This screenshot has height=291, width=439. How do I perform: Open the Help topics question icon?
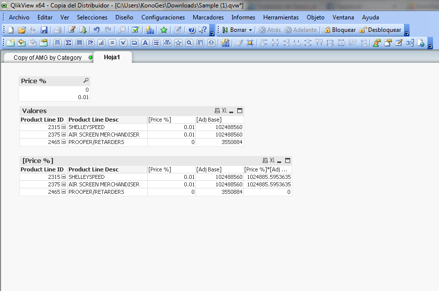click(x=192, y=30)
